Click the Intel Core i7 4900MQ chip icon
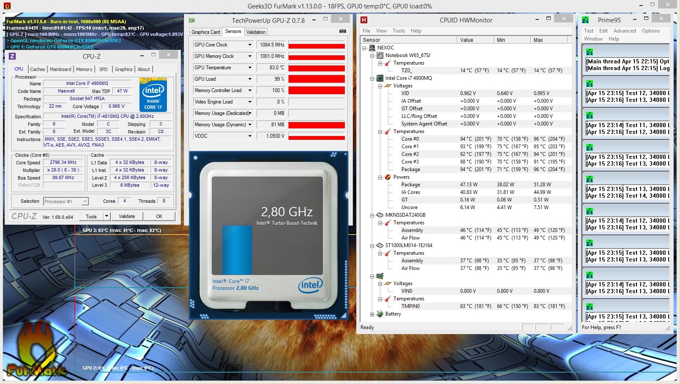 coord(380,78)
